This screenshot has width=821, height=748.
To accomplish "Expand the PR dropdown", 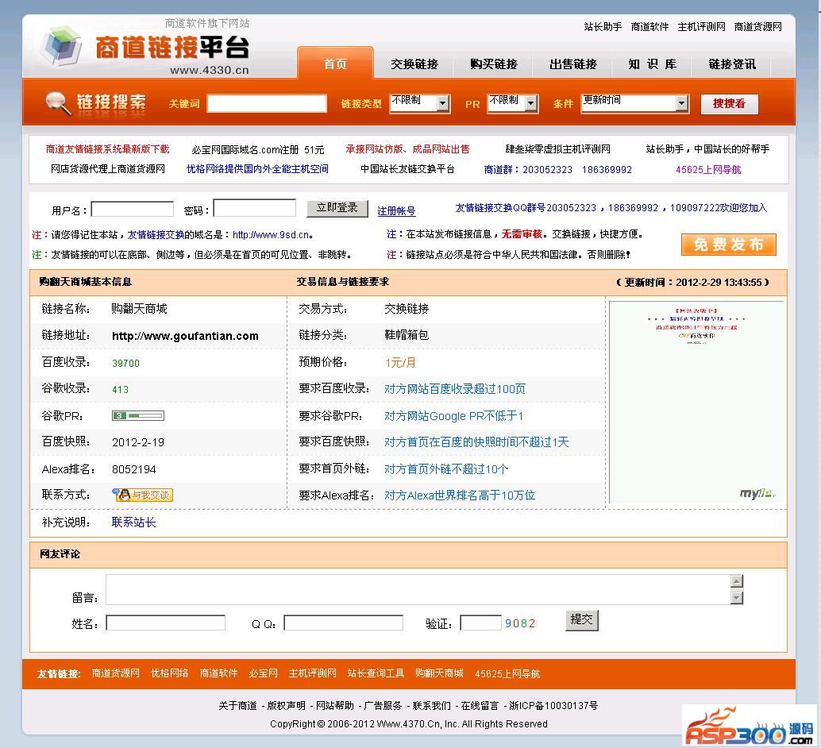I will coord(513,103).
